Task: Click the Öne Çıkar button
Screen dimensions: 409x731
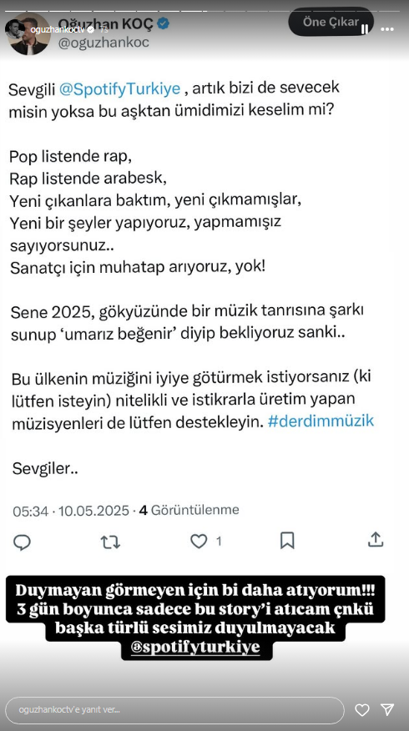Action: point(331,22)
